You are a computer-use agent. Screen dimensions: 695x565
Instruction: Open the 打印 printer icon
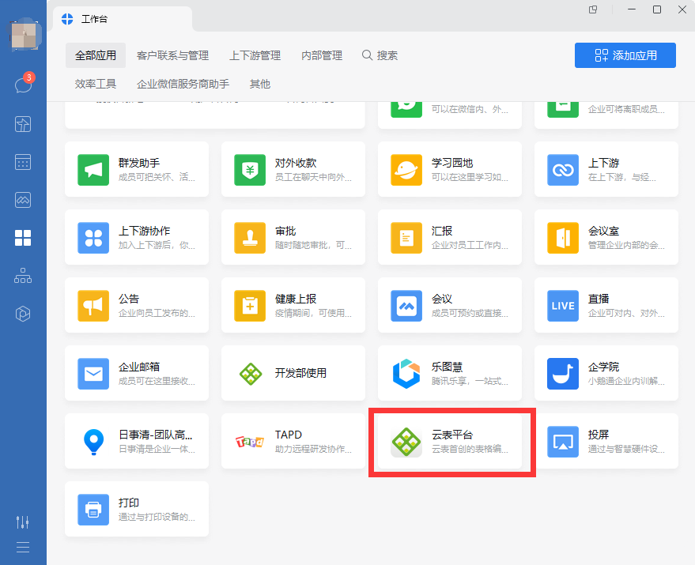(x=93, y=510)
